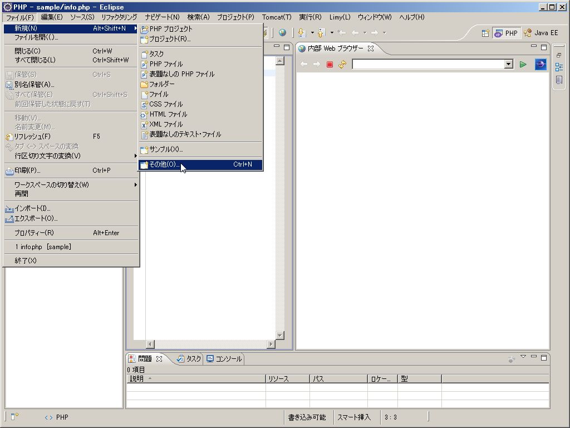Close the 内部 Web ブラウザー tab
The width and height of the screenshot is (570, 428).
(371, 48)
